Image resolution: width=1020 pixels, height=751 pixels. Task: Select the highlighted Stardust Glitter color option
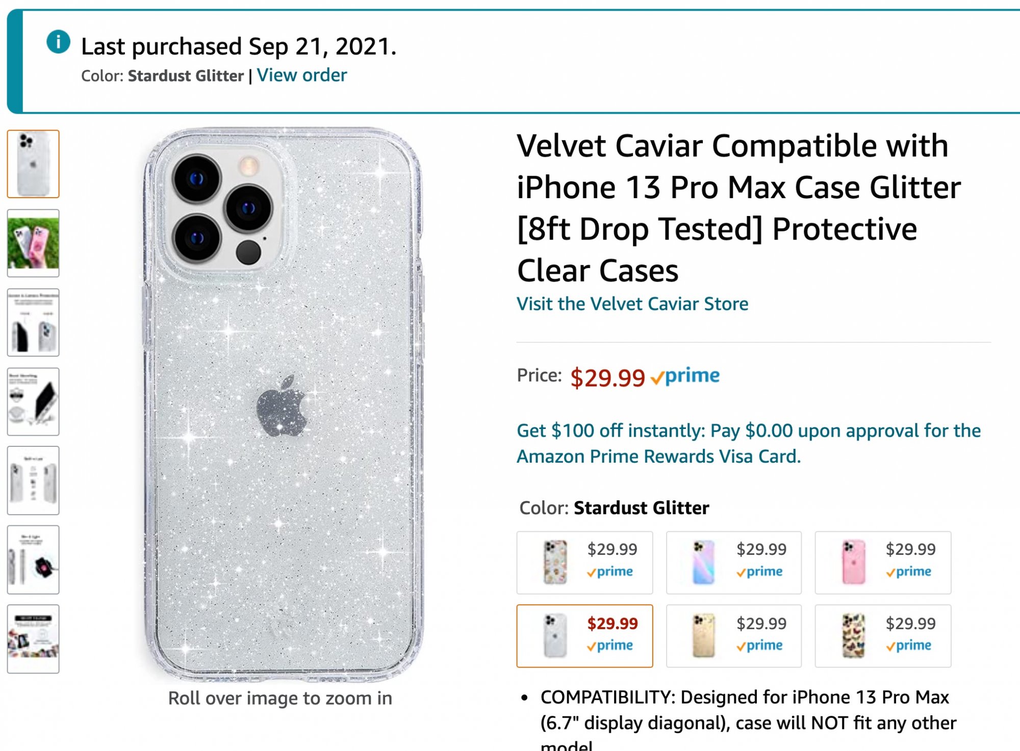(584, 636)
